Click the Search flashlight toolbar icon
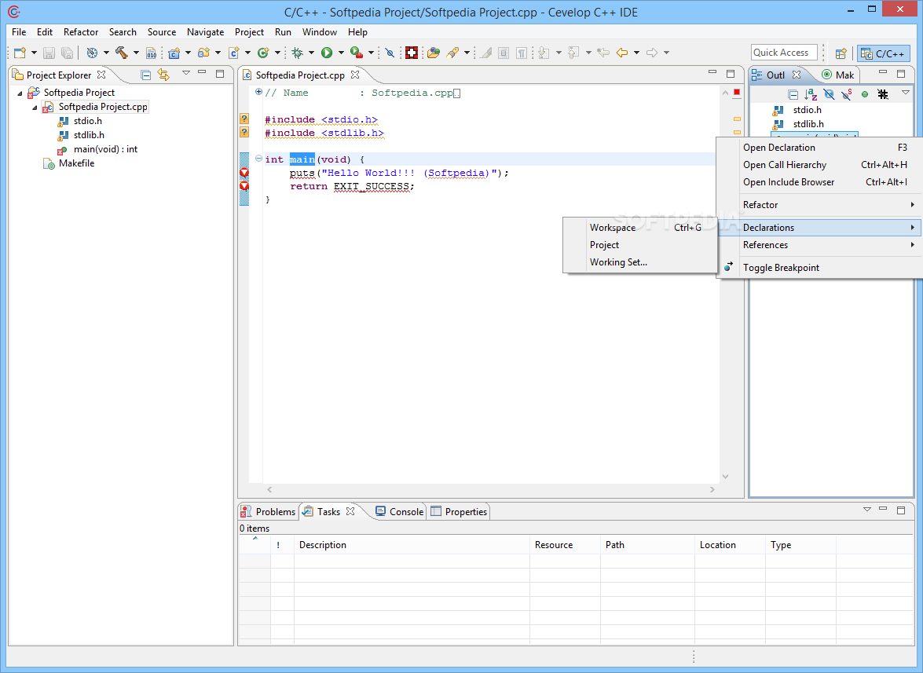Image resolution: width=923 pixels, height=673 pixels. click(x=452, y=53)
